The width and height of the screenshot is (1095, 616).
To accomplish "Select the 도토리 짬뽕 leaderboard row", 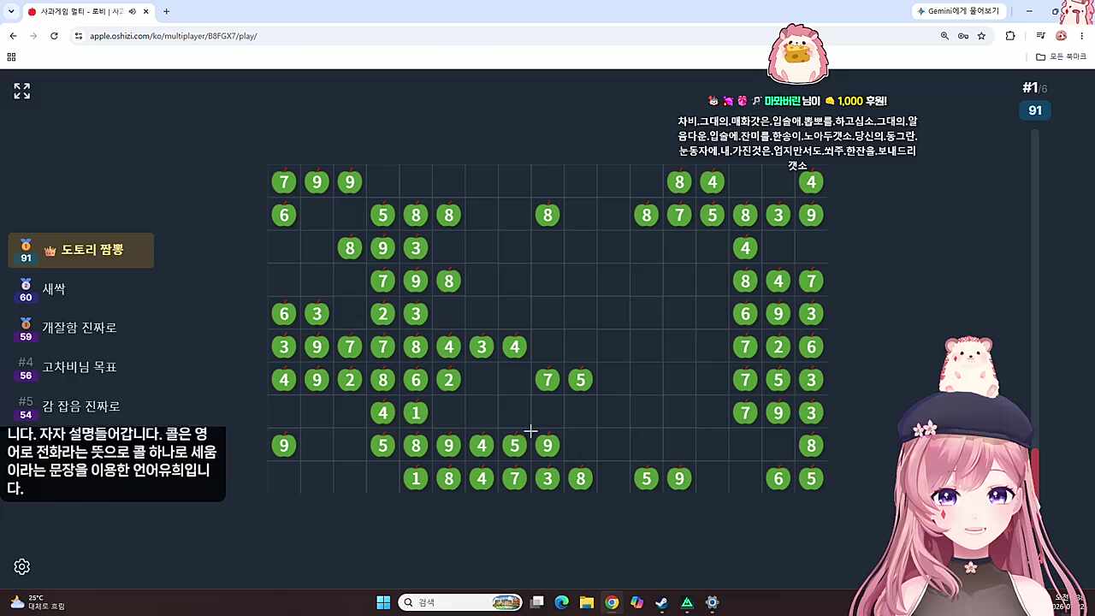I will click(x=81, y=250).
